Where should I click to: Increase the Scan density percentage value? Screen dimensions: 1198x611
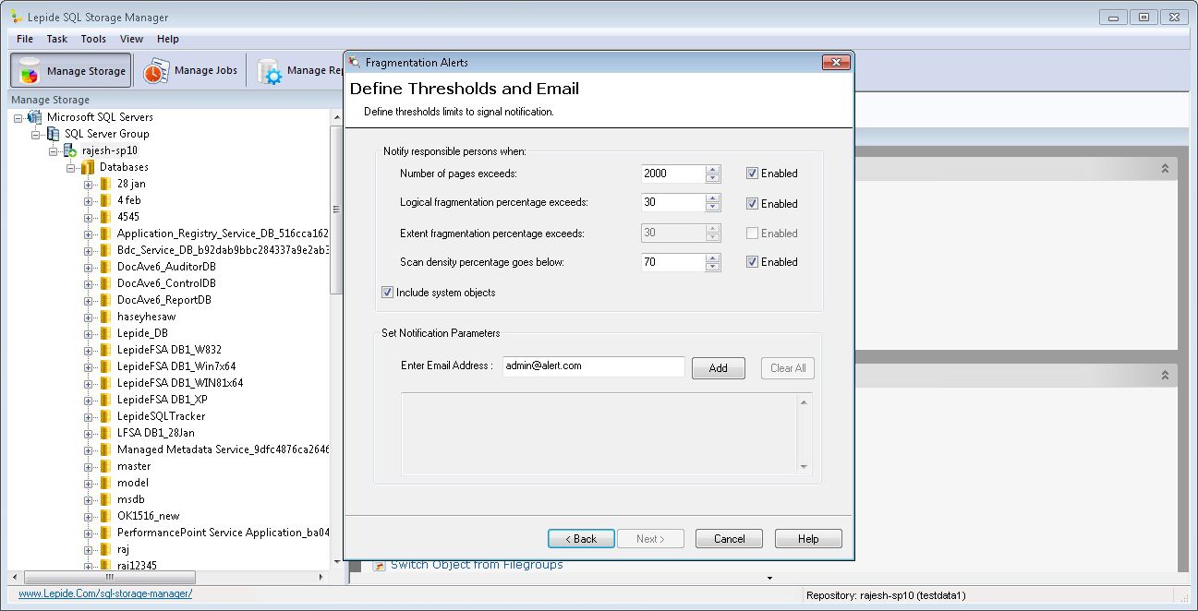point(712,258)
